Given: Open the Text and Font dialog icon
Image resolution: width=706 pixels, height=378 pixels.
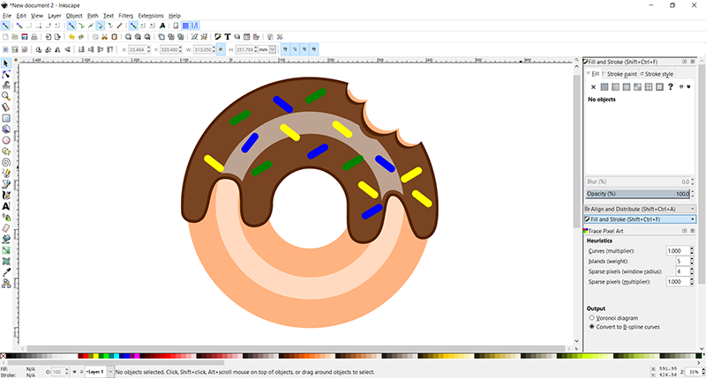Looking at the screenshot, I should [x=228, y=37].
